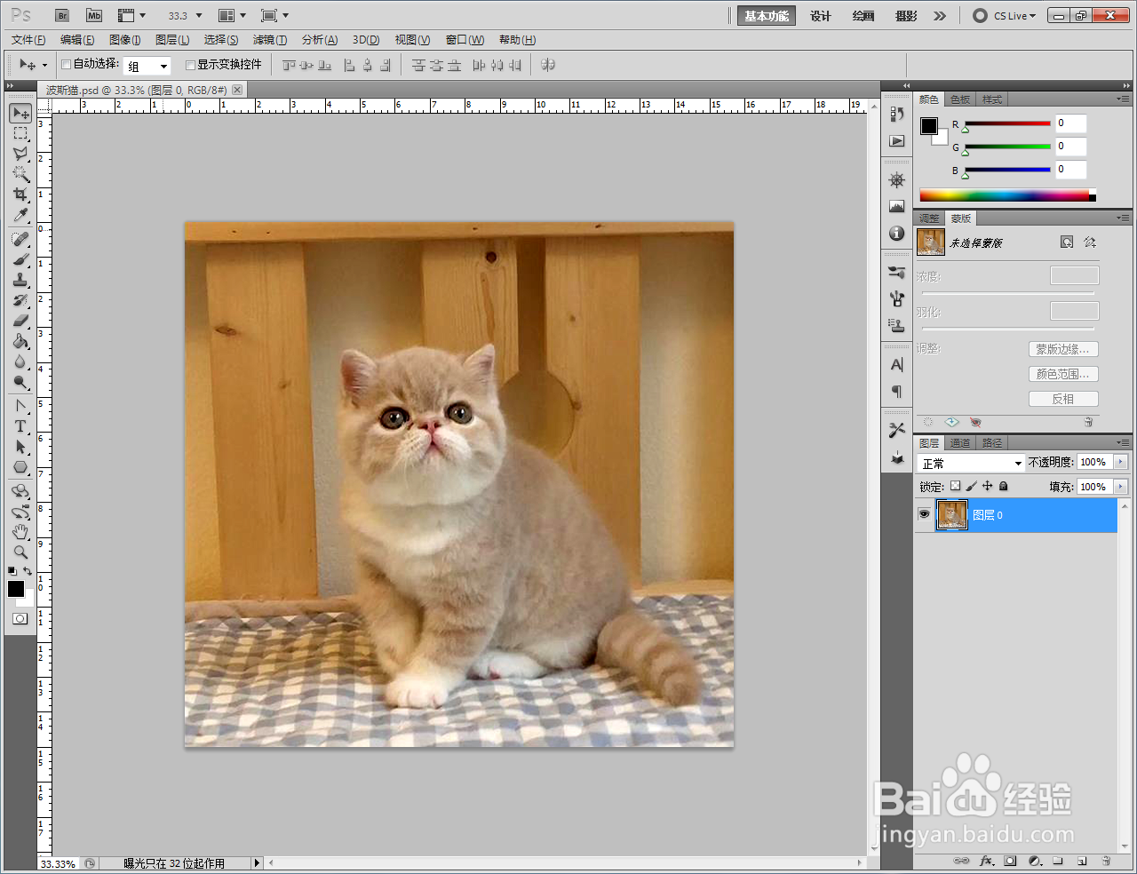
Task: Open the Paragraph panel icon in the dock
Action: 897,392
